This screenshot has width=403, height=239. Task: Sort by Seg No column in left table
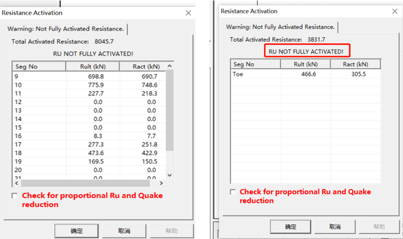pos(39,67)
